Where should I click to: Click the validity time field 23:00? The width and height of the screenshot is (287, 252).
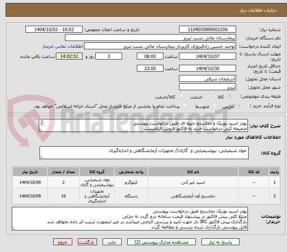click(150, 68)
